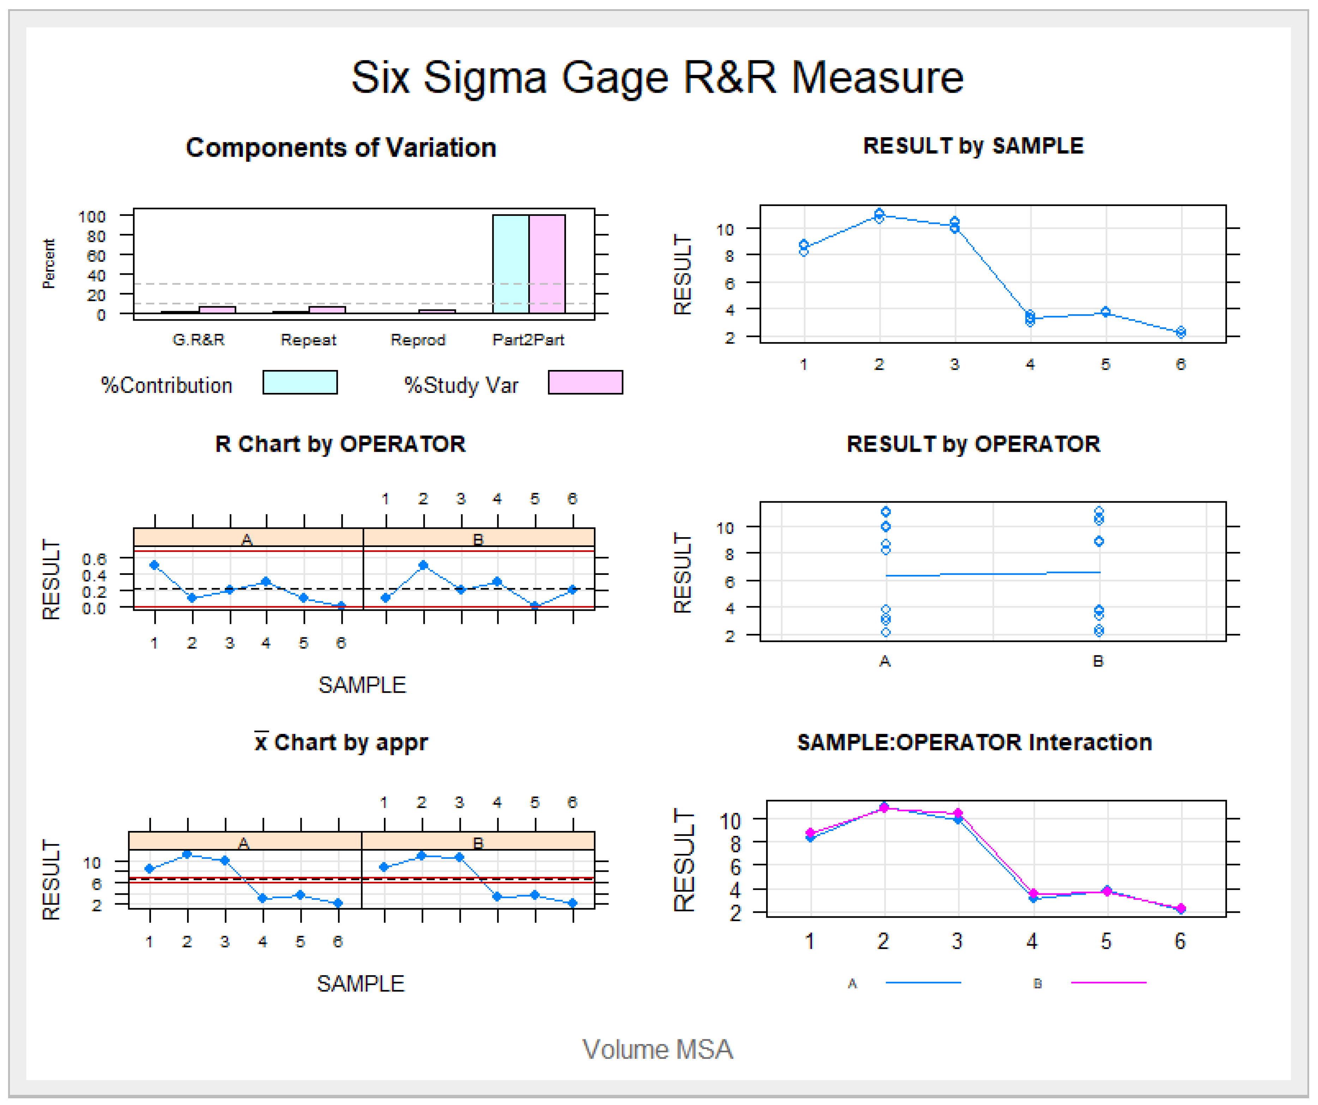The image size is (1318, 1105).
Task: Click the operator A strip header in R Chart
Action: pyautogui.click(x=248, y=538)
